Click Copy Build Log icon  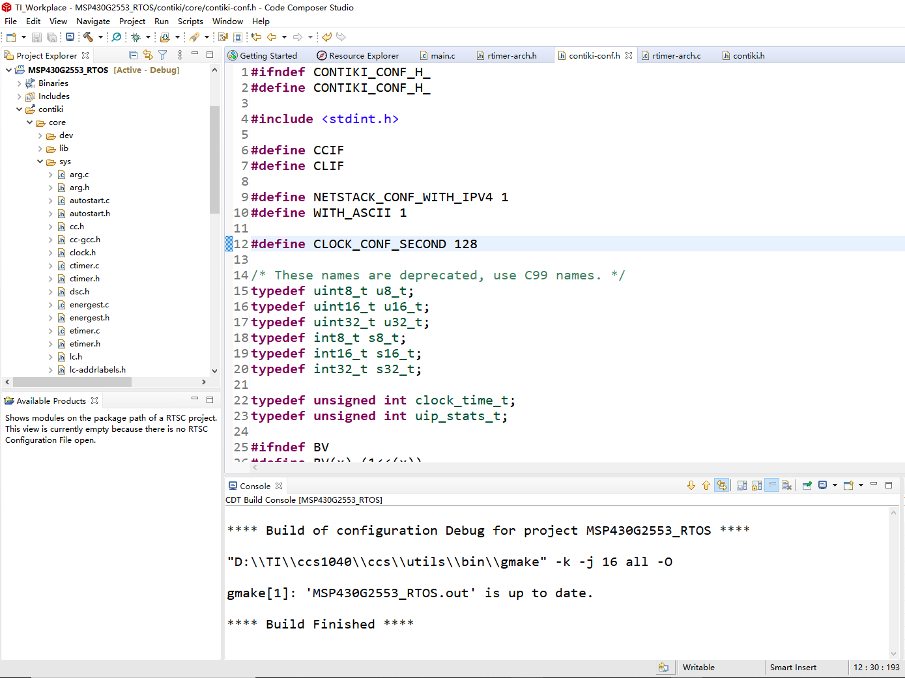741,485
